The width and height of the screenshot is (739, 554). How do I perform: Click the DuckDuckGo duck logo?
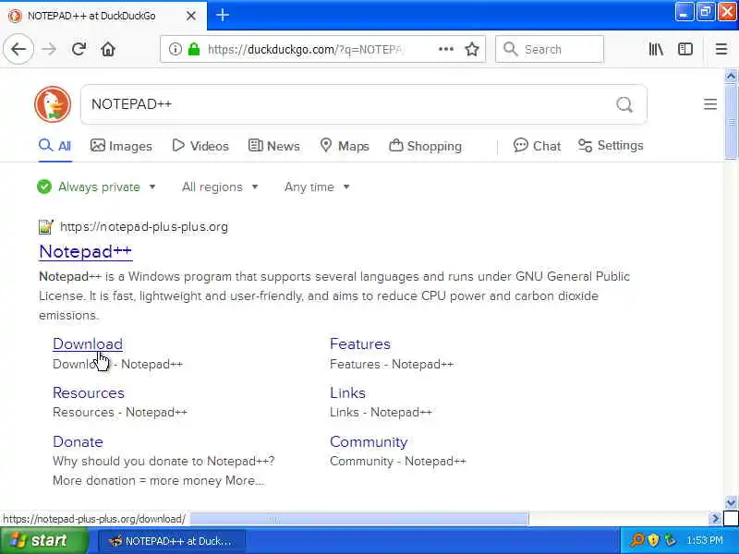point(53,104)
